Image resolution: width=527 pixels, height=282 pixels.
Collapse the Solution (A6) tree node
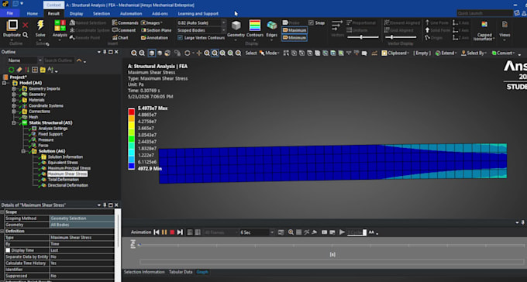pos(23,151)
